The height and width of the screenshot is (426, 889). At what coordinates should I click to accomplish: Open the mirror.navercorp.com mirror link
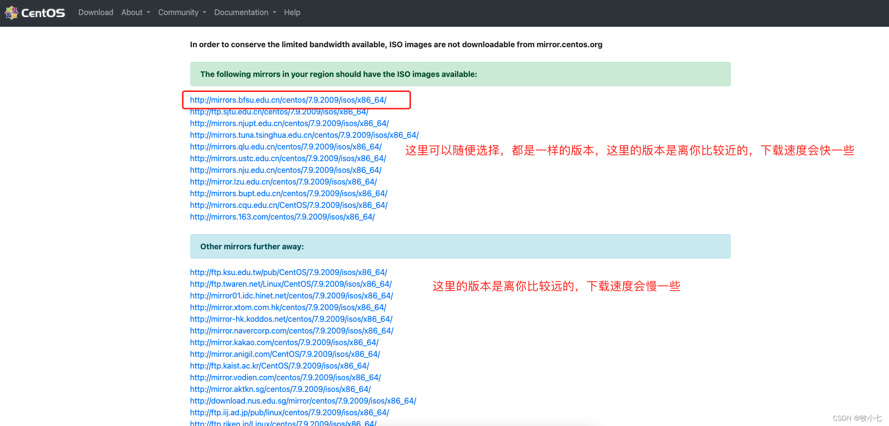[292, 331]
